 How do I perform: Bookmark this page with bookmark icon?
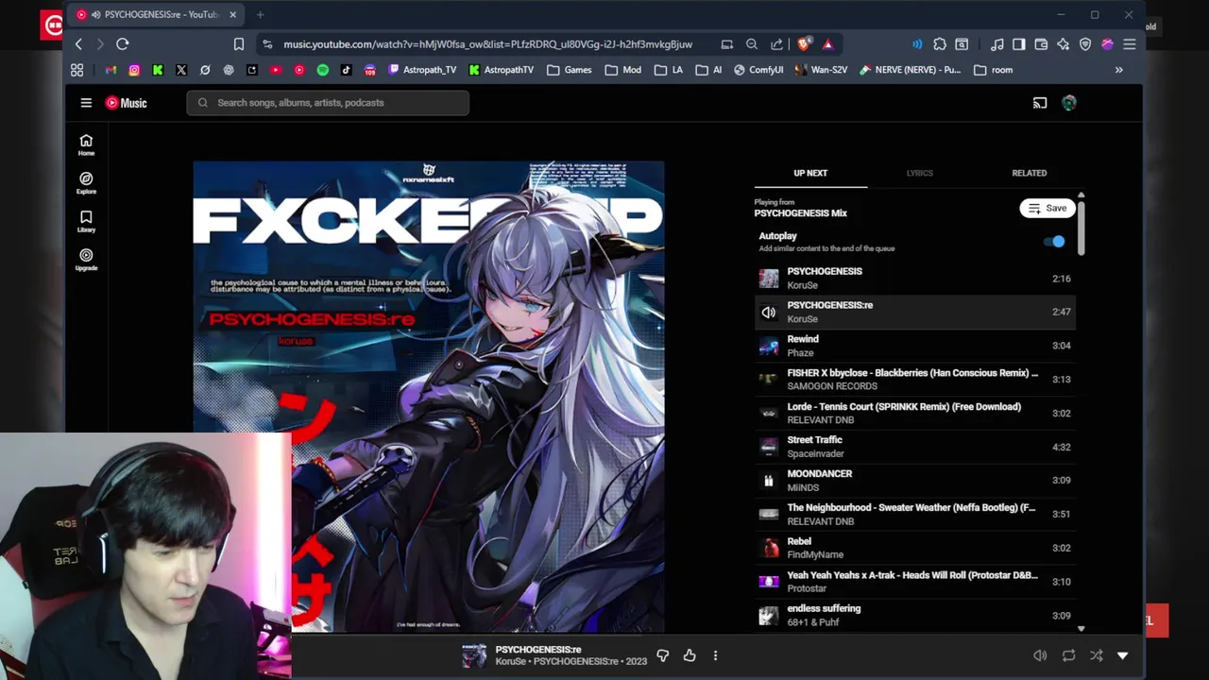239,44
